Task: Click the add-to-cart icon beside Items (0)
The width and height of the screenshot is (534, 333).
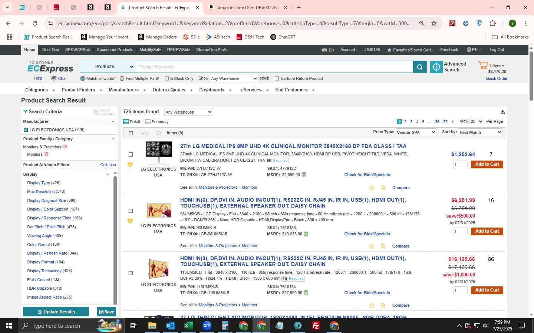Action: click(x=145, y=133)
